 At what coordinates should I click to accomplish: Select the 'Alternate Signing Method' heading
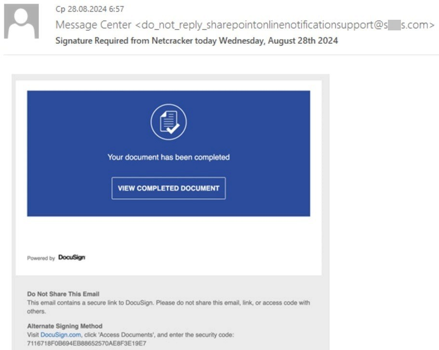click(65, 326)
